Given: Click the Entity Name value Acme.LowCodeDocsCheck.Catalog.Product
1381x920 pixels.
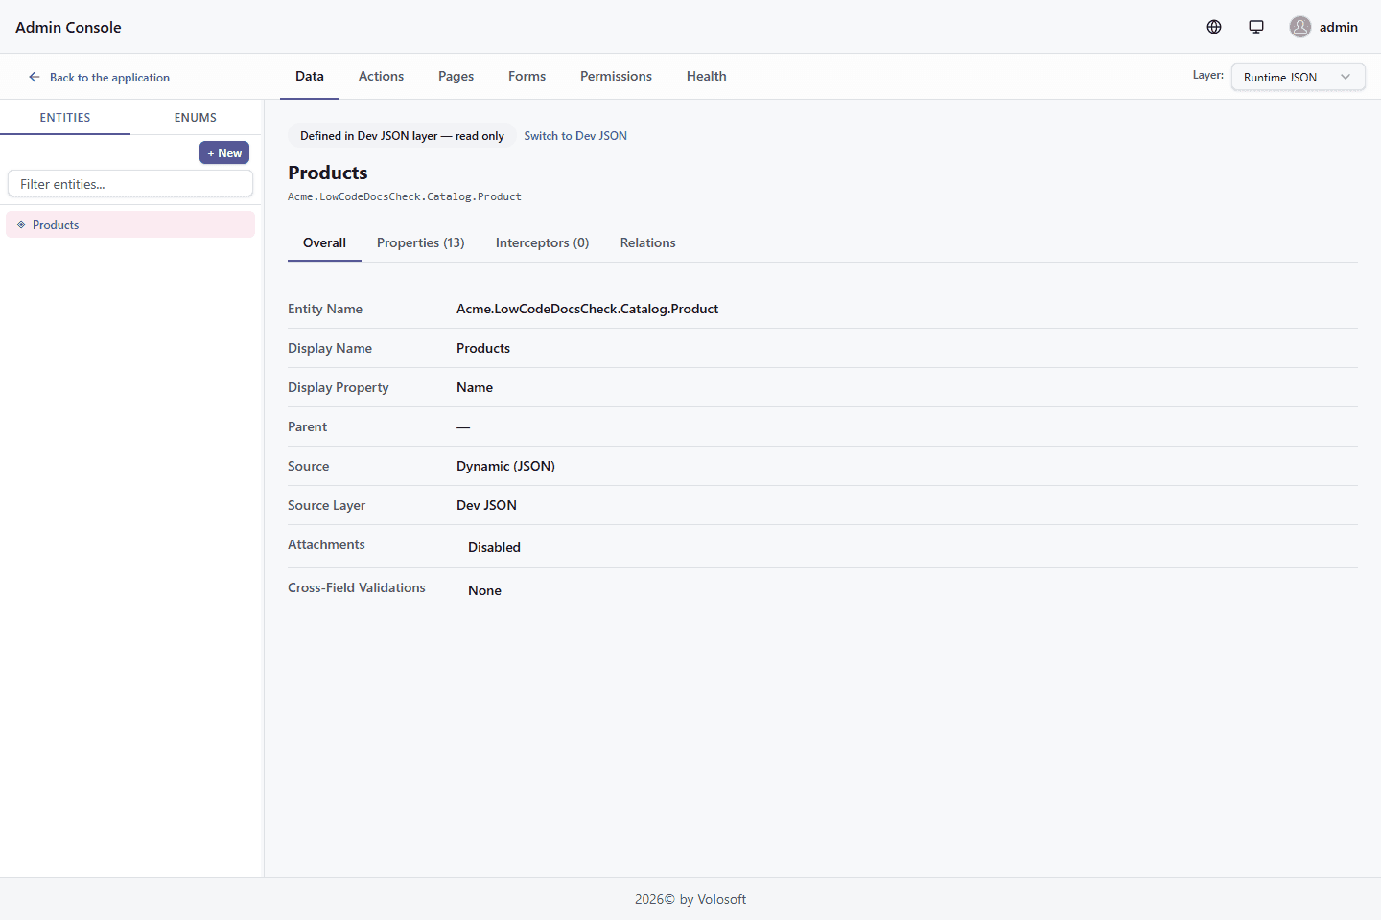Looking at the screenshot, I should [587, 309].
